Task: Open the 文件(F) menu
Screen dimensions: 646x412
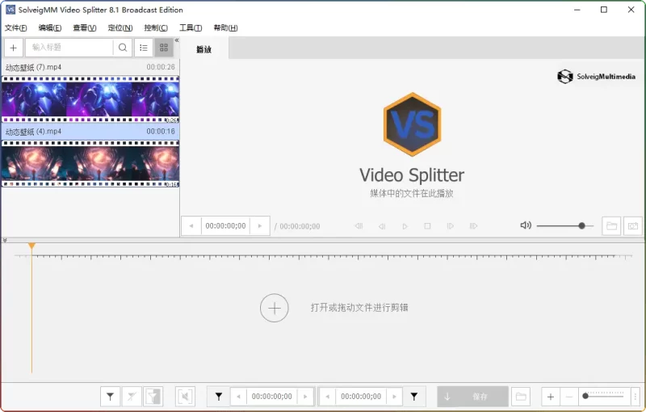Action: pos(15,27)
